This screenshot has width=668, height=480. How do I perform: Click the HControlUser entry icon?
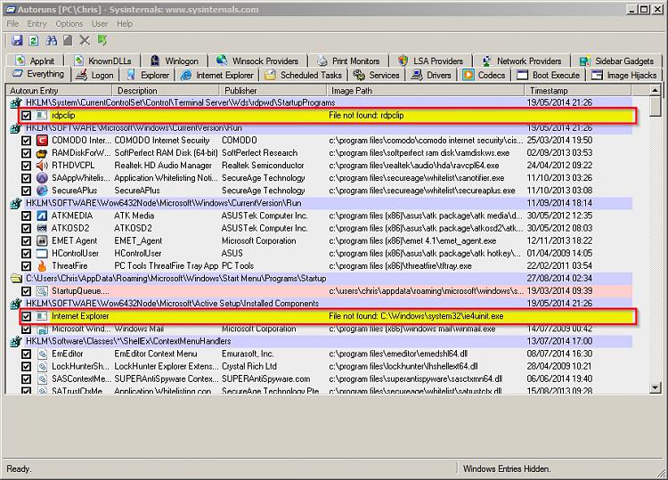click(x=42, y=254)
